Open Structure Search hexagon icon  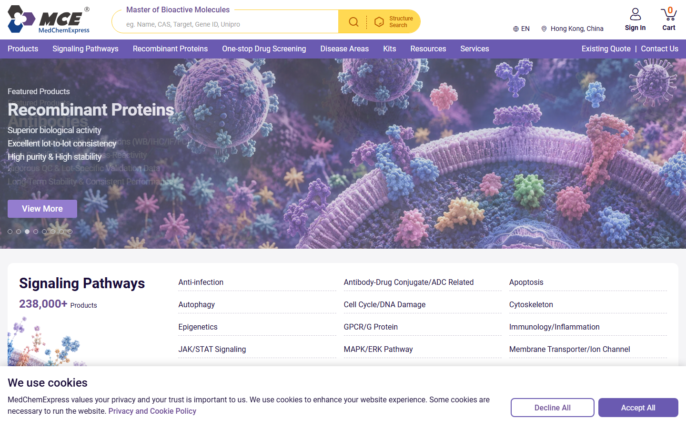(379, 22)
